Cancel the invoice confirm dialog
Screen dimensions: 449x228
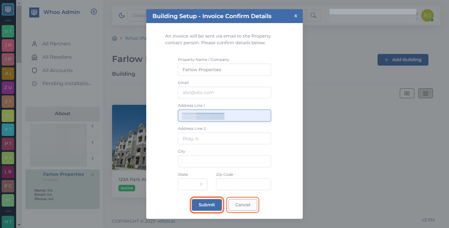[x=243, y=205]
